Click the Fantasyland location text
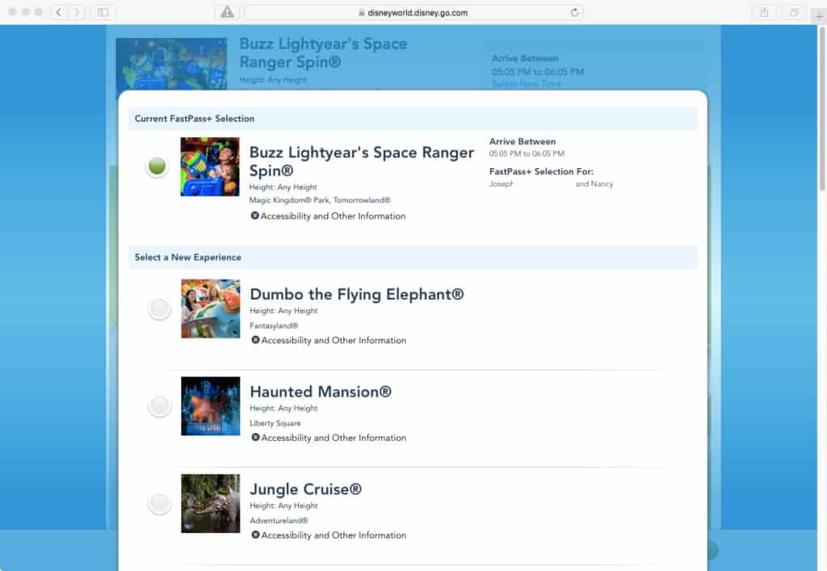The image size is (827, 571). point(274,325)
